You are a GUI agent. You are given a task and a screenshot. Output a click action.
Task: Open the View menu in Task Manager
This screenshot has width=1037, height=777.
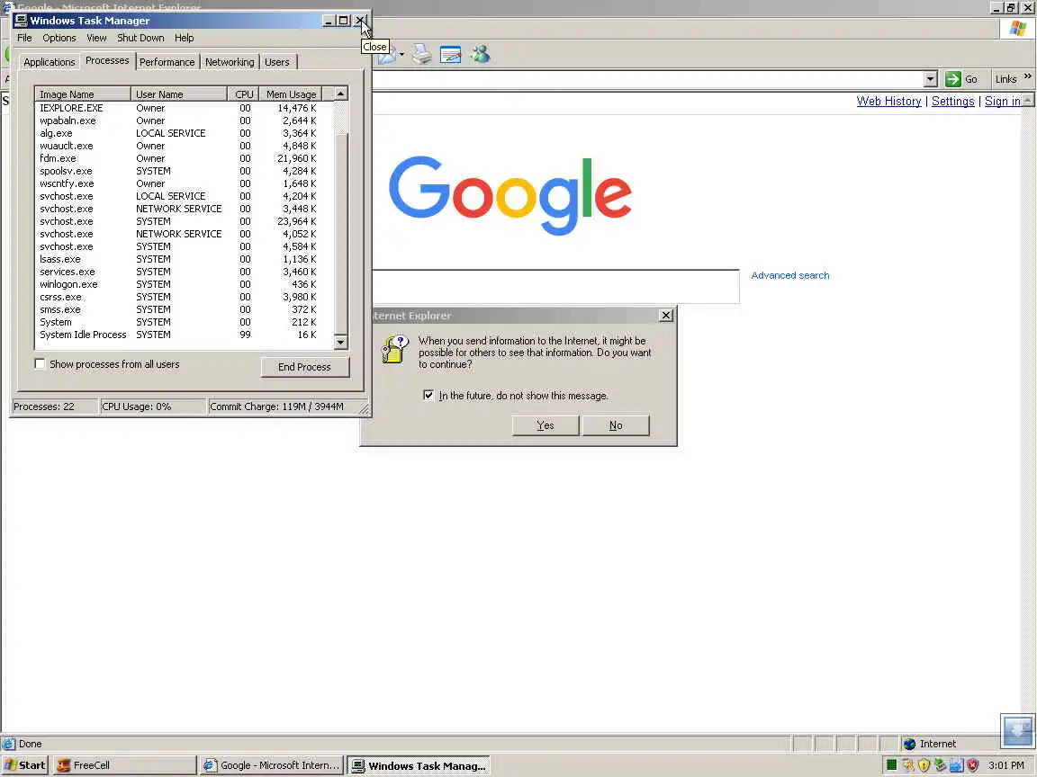pos(96,38)
